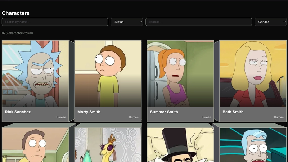Select the Human label under Summer Smith

tap(206, 117)
